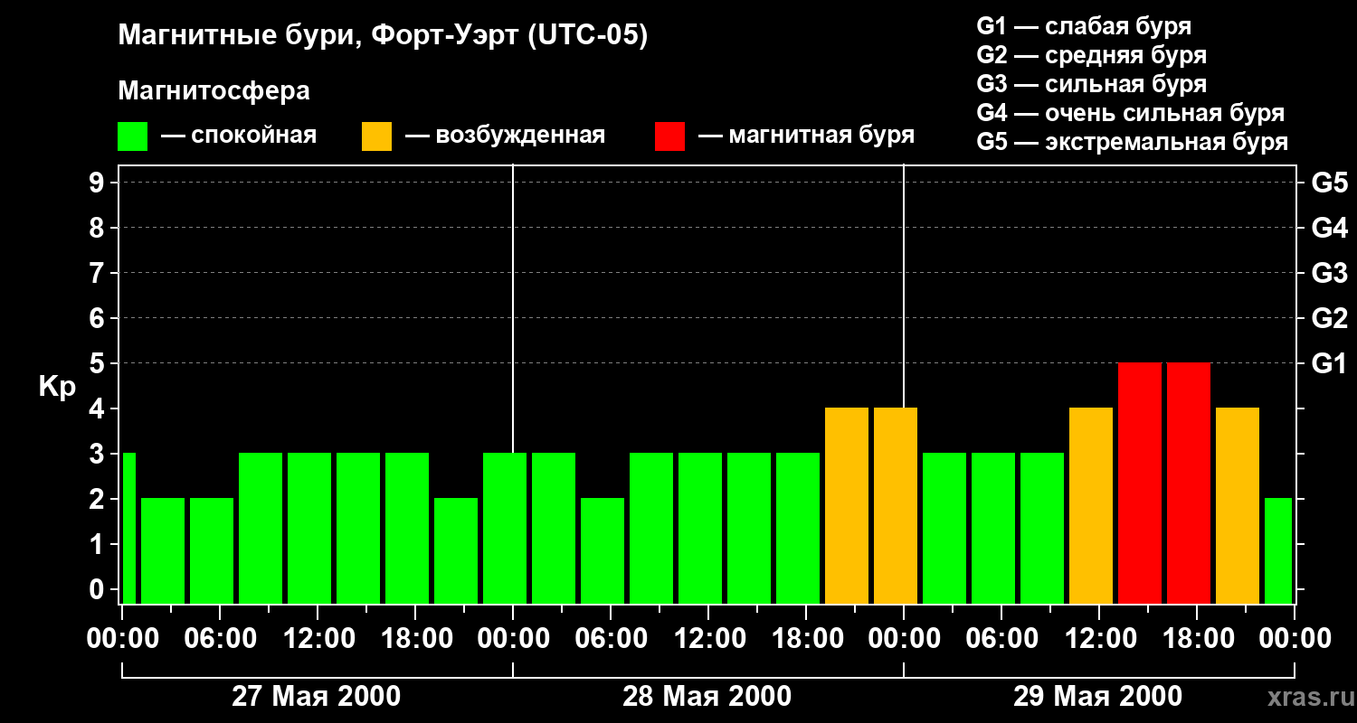Click the red Kp 5 bar ending at 18:00 on 29 May
Screen dimensions: 1357x723
(1140, 484)
